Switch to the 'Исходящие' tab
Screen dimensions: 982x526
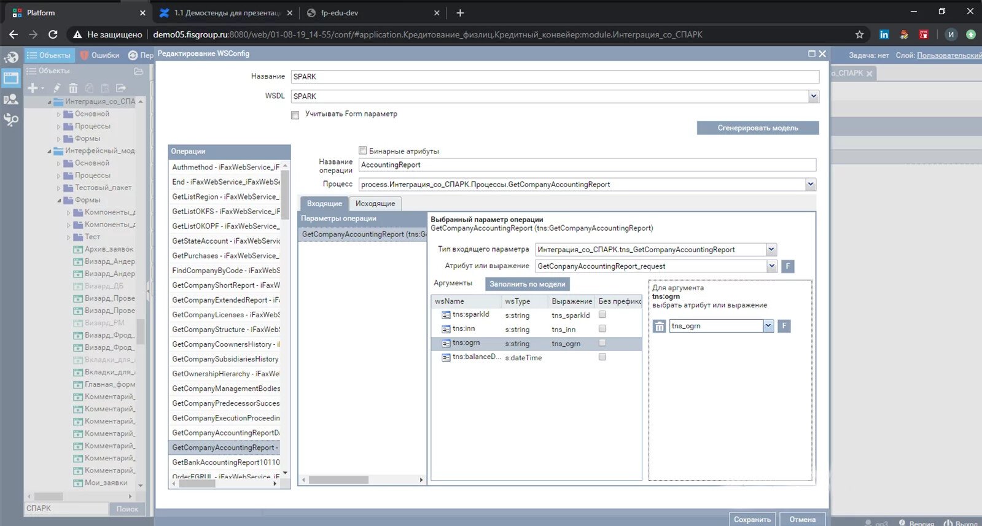click(375, 204)
